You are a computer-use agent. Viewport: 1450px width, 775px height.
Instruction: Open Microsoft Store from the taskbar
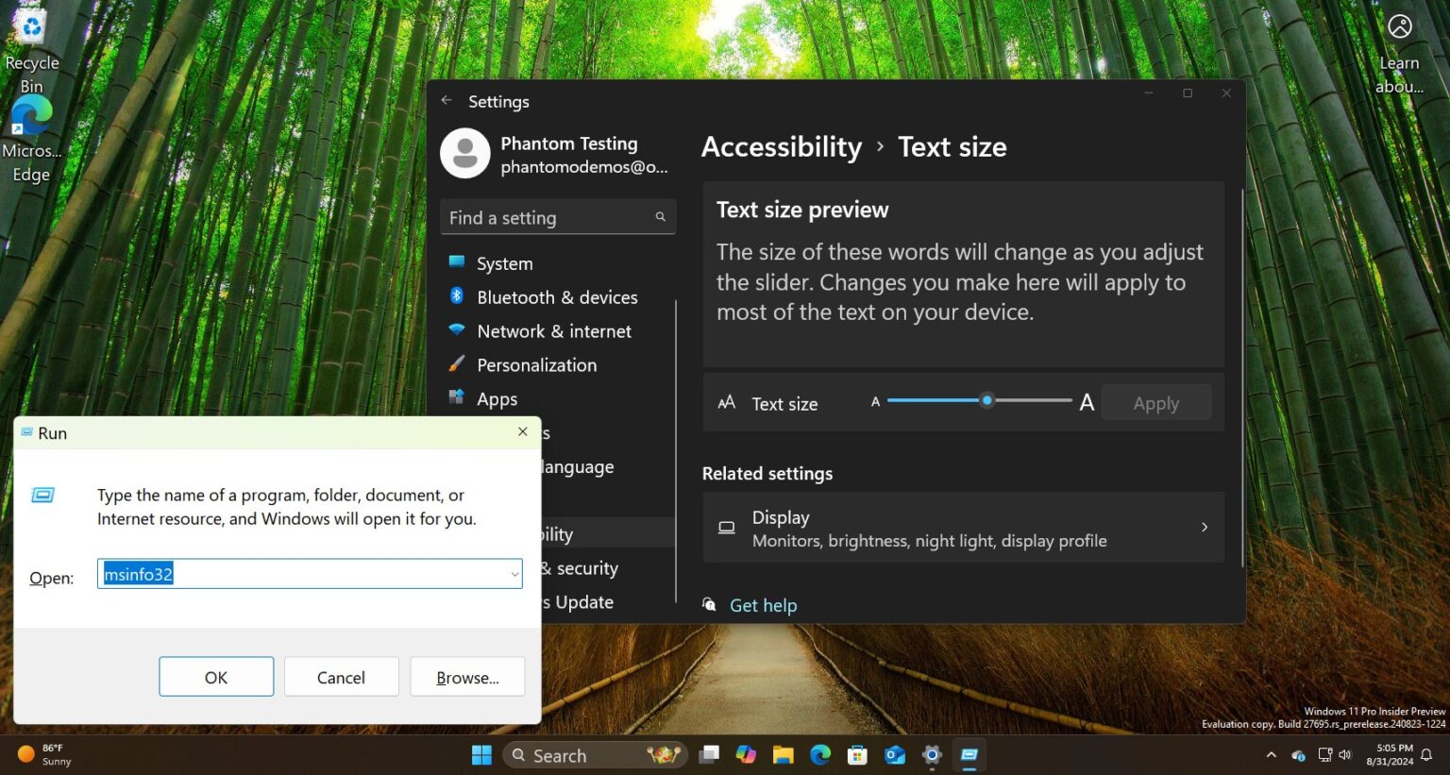[x=857, y=755]
